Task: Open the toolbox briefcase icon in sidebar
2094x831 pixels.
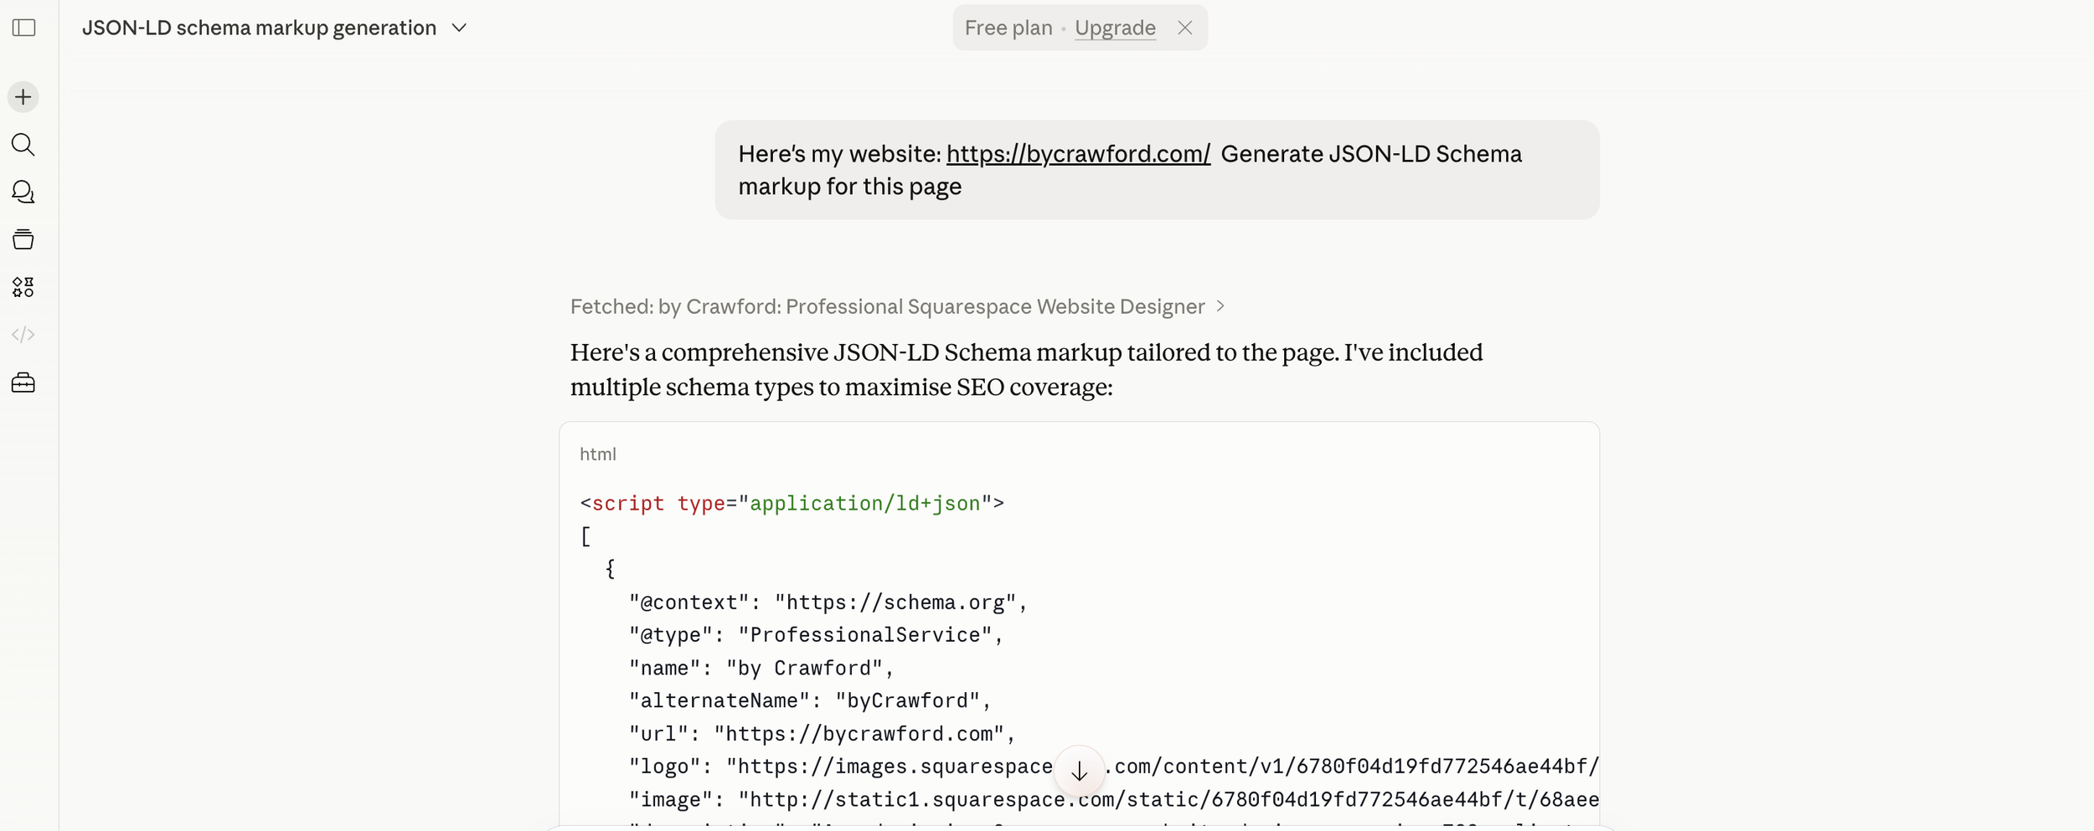Action: click(23, 382)
